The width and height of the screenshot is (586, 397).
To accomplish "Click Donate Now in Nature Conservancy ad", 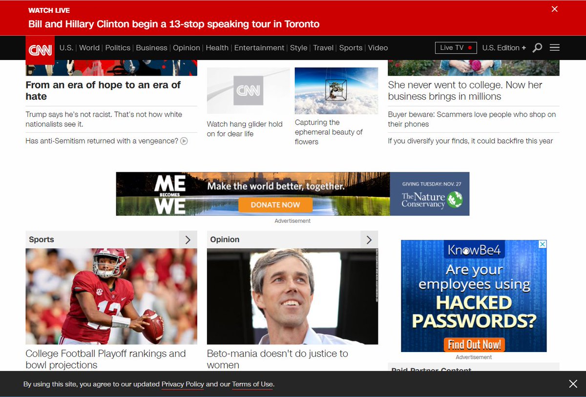I will click(x=275, y=205).
